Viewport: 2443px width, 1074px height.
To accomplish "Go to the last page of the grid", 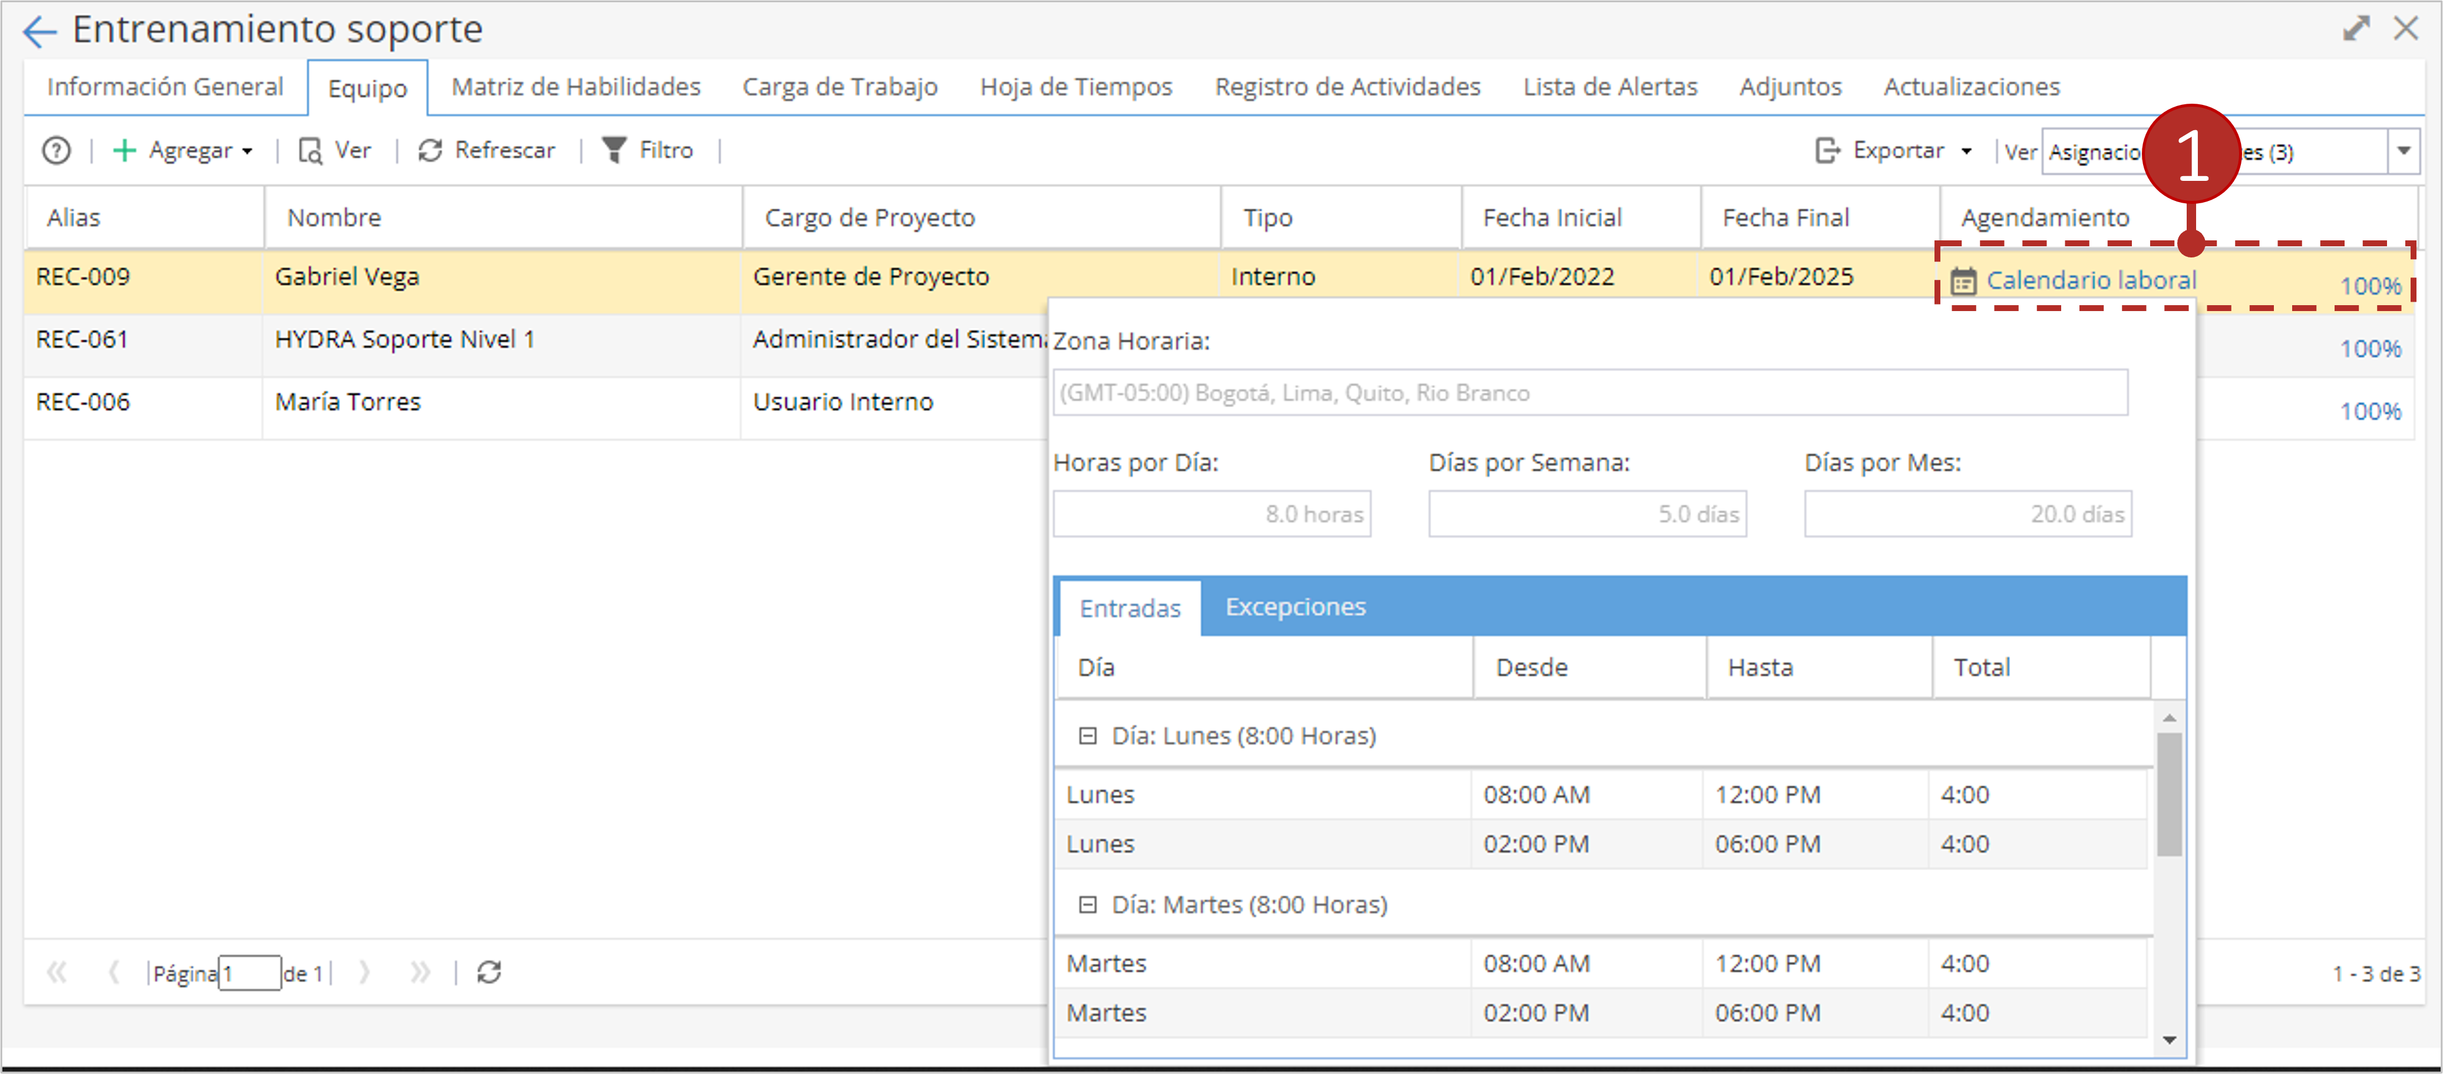I will tap(420, 971).
